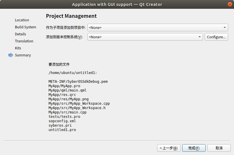This screenshot has width=234, height=155.
Task: Click the Project Management heading
Action: 71,16
